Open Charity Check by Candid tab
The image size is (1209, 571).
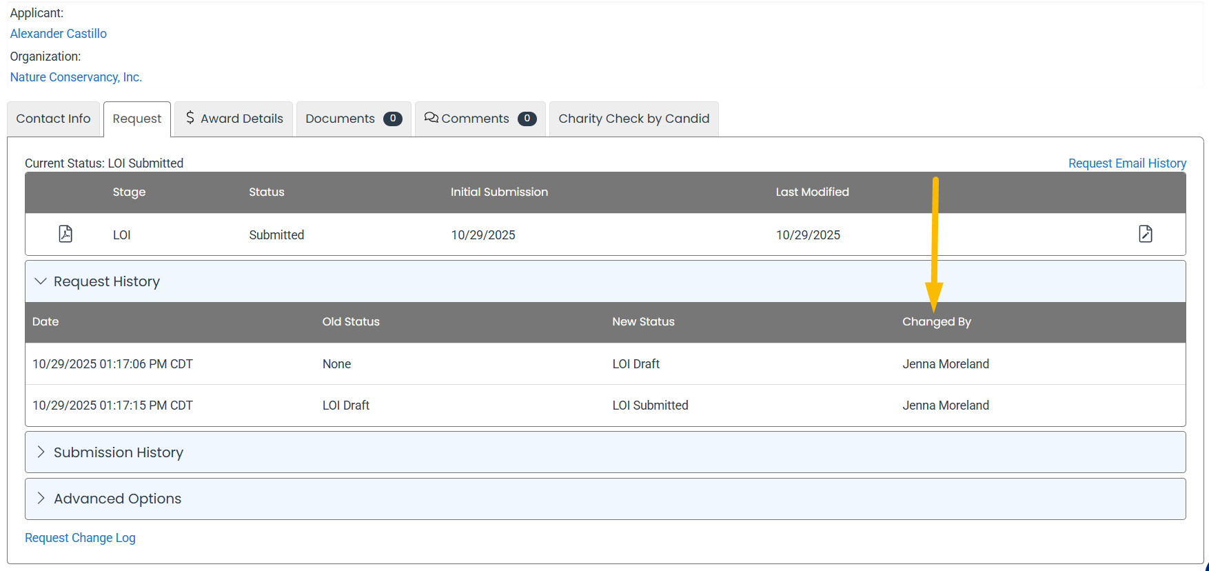(x=634, y=119)
